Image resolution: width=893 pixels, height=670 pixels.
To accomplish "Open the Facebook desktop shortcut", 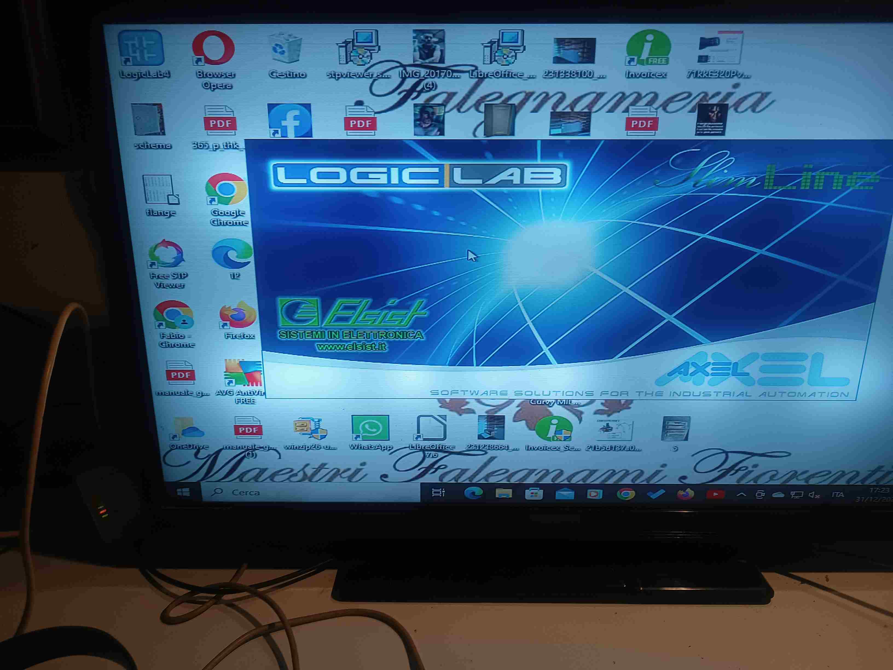I will pos(289,120).
